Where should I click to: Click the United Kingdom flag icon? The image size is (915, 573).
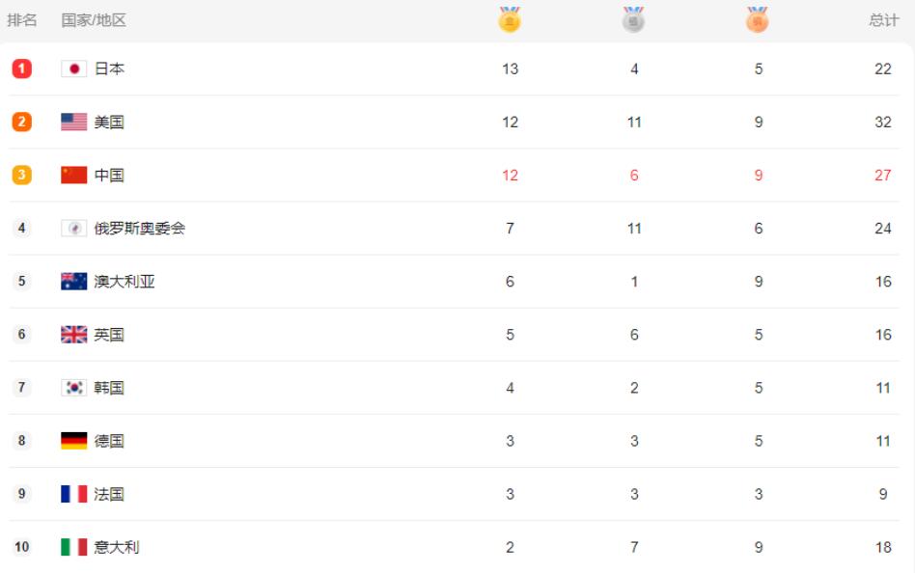click(x=74, y=335)
